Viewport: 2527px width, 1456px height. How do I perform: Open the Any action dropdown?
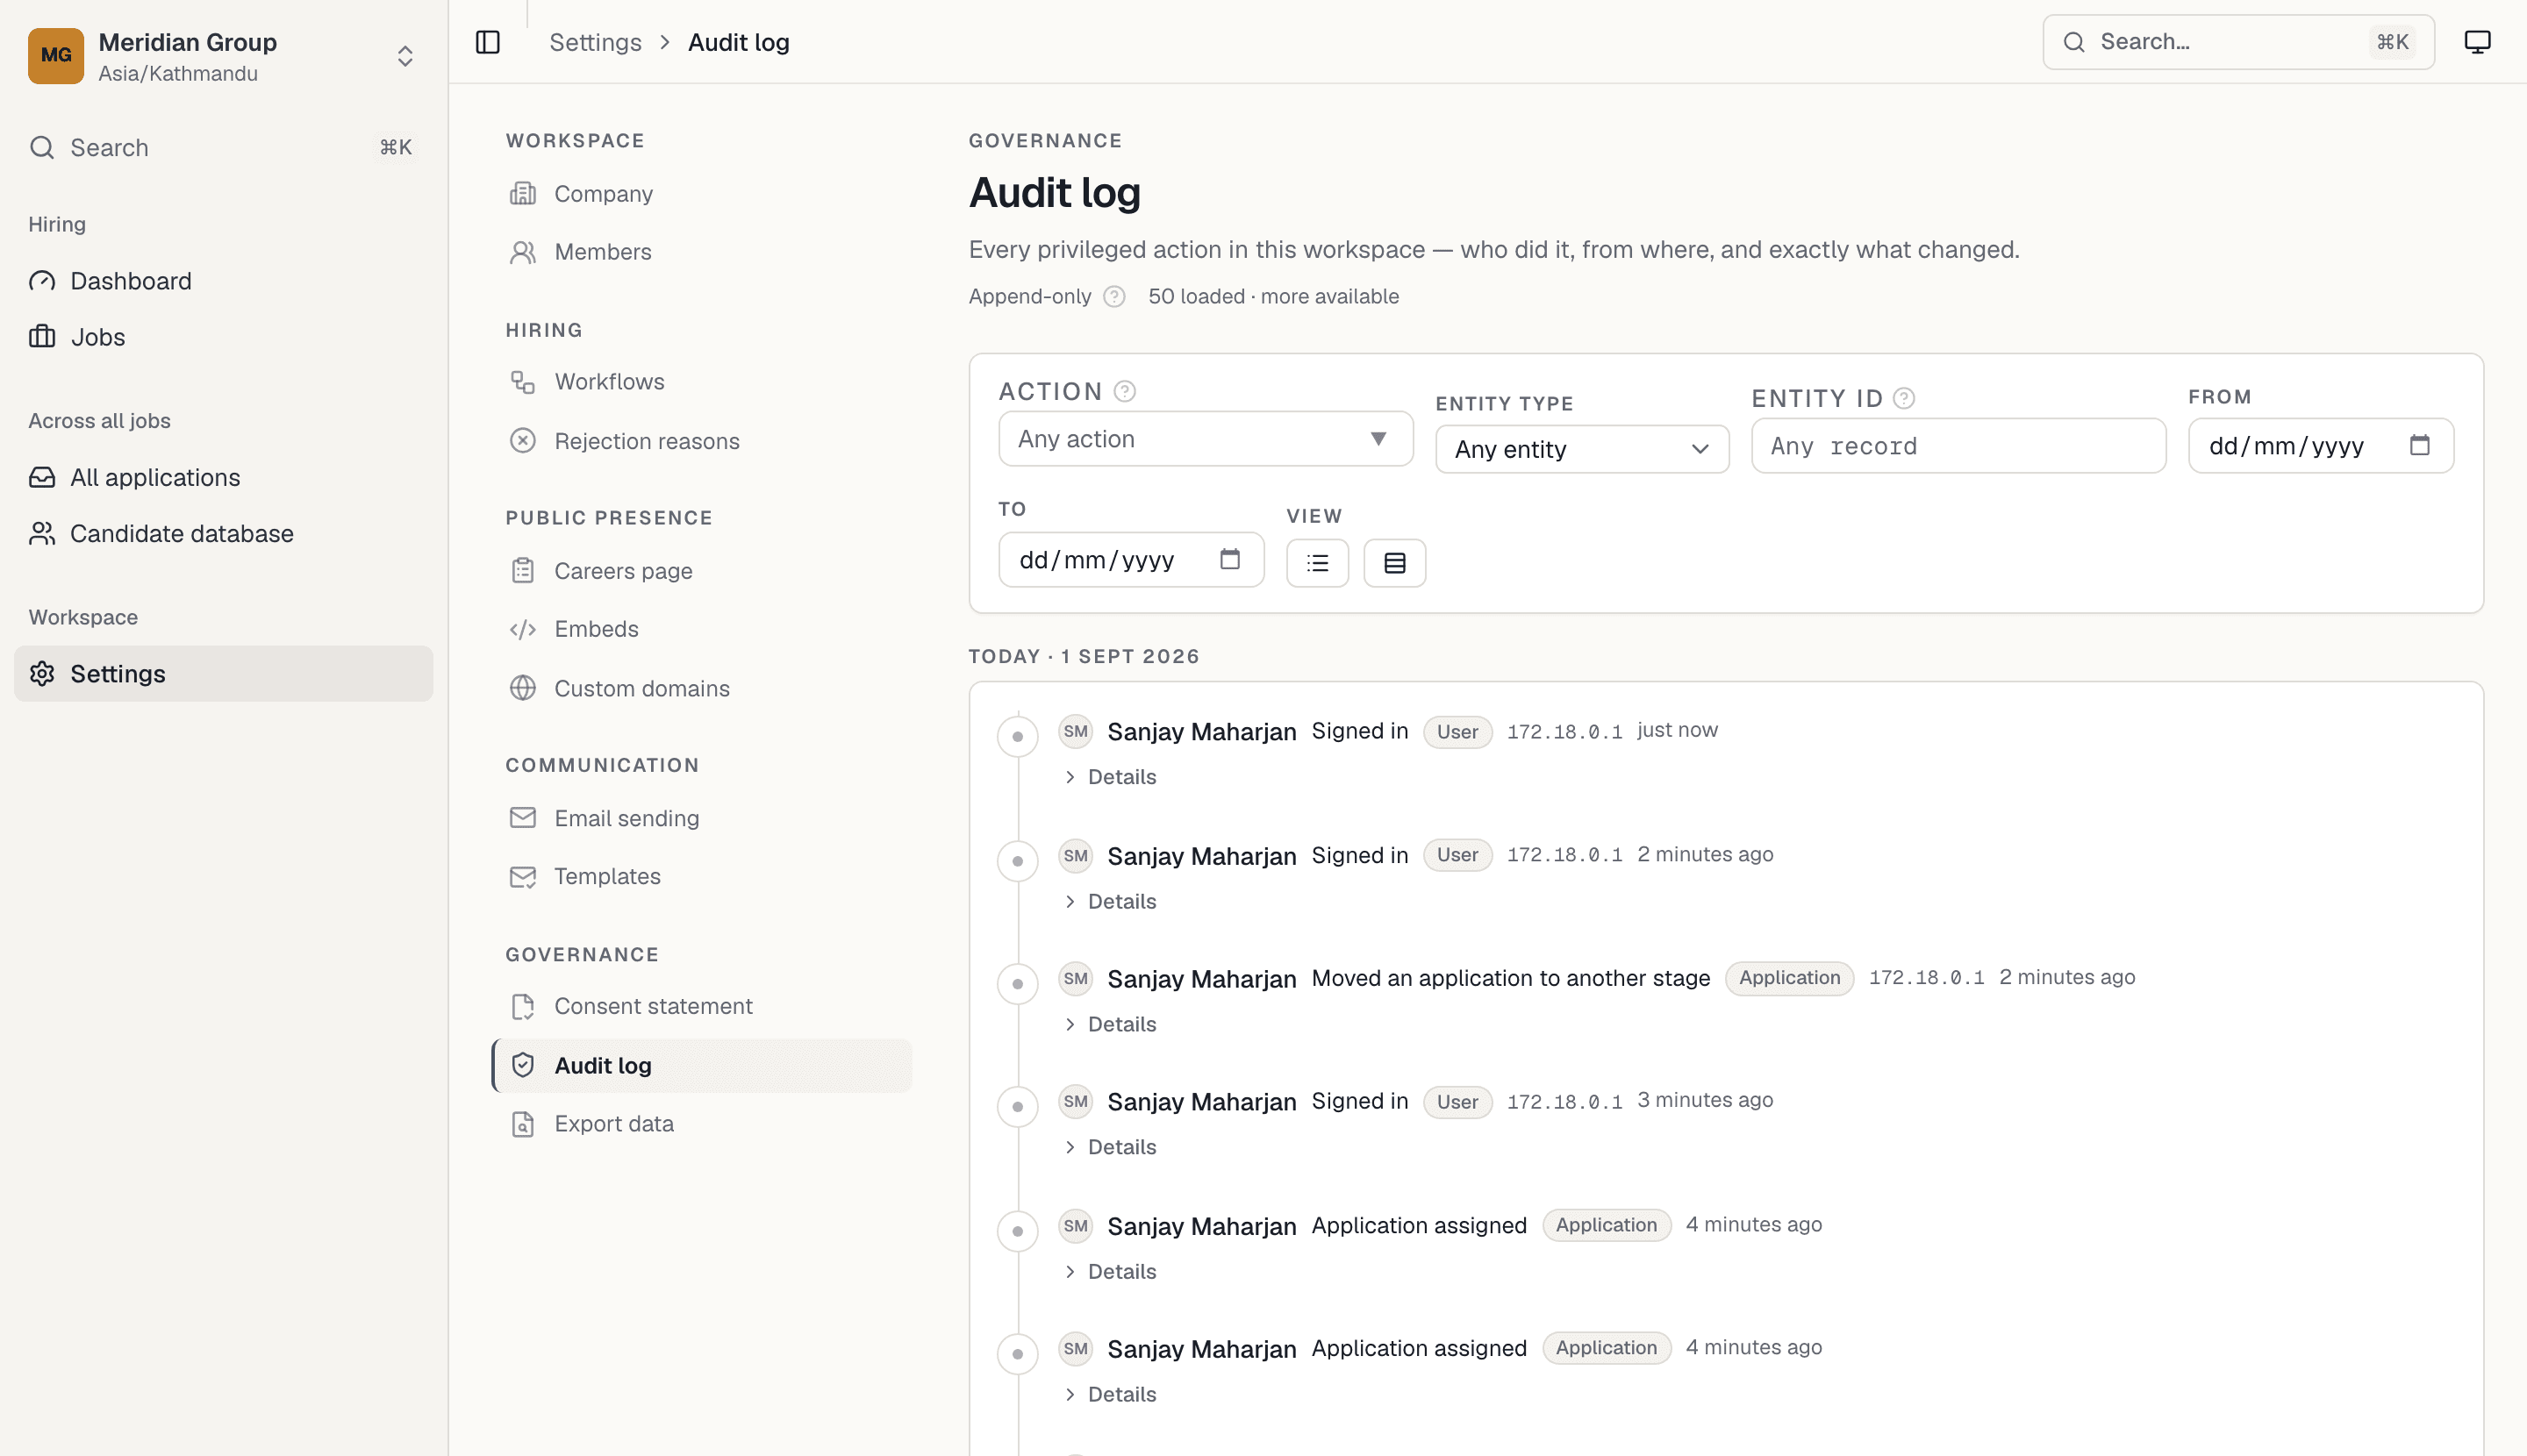(1206, 439)
